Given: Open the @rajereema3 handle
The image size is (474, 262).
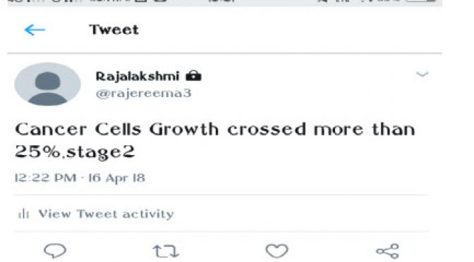Looking at the screenshot, I should [x=144, y=93].
